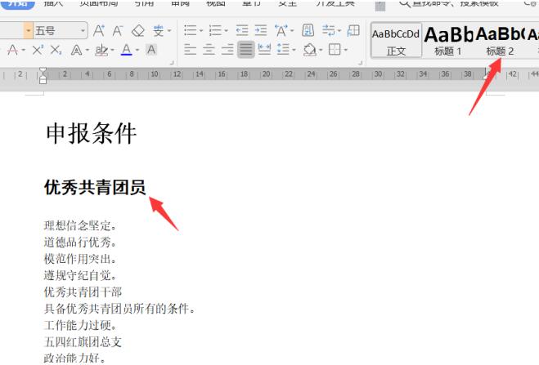
Task: Click the line 优秀共青团干部
Action: (83, 292)
